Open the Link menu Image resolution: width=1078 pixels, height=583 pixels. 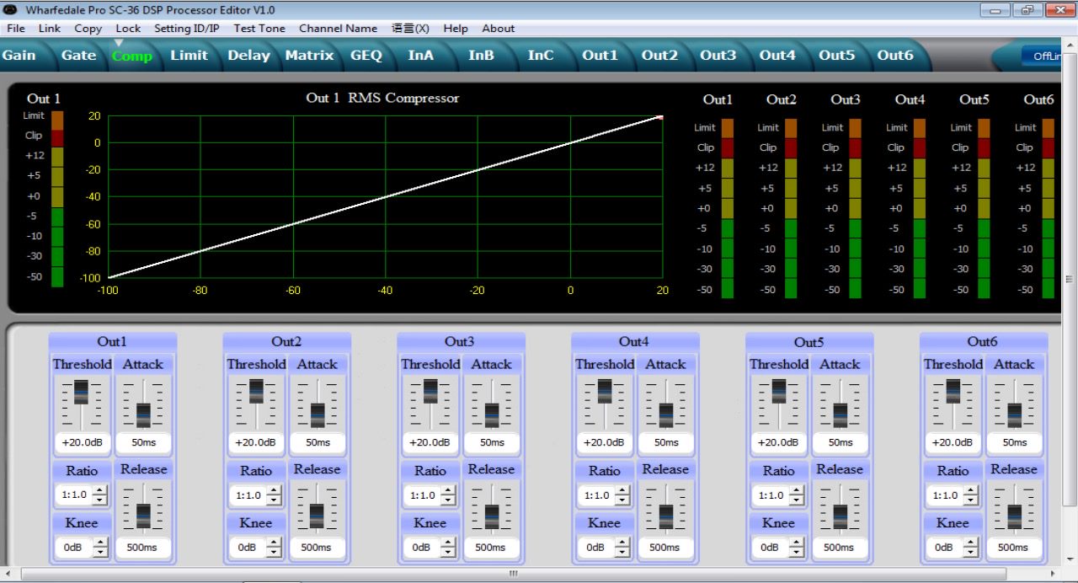(50, 28)
